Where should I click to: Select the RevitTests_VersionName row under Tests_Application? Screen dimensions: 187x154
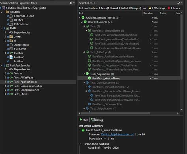(x=129, y=78)
